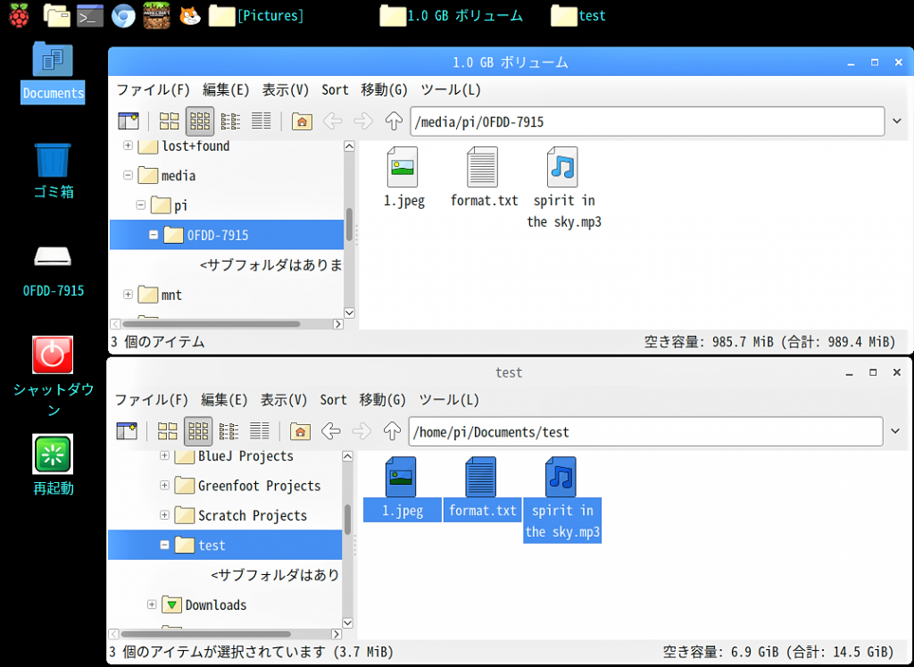Select the Downloads folder in the tree
Viewport: 914px width, 667px height.
(215, 604)
